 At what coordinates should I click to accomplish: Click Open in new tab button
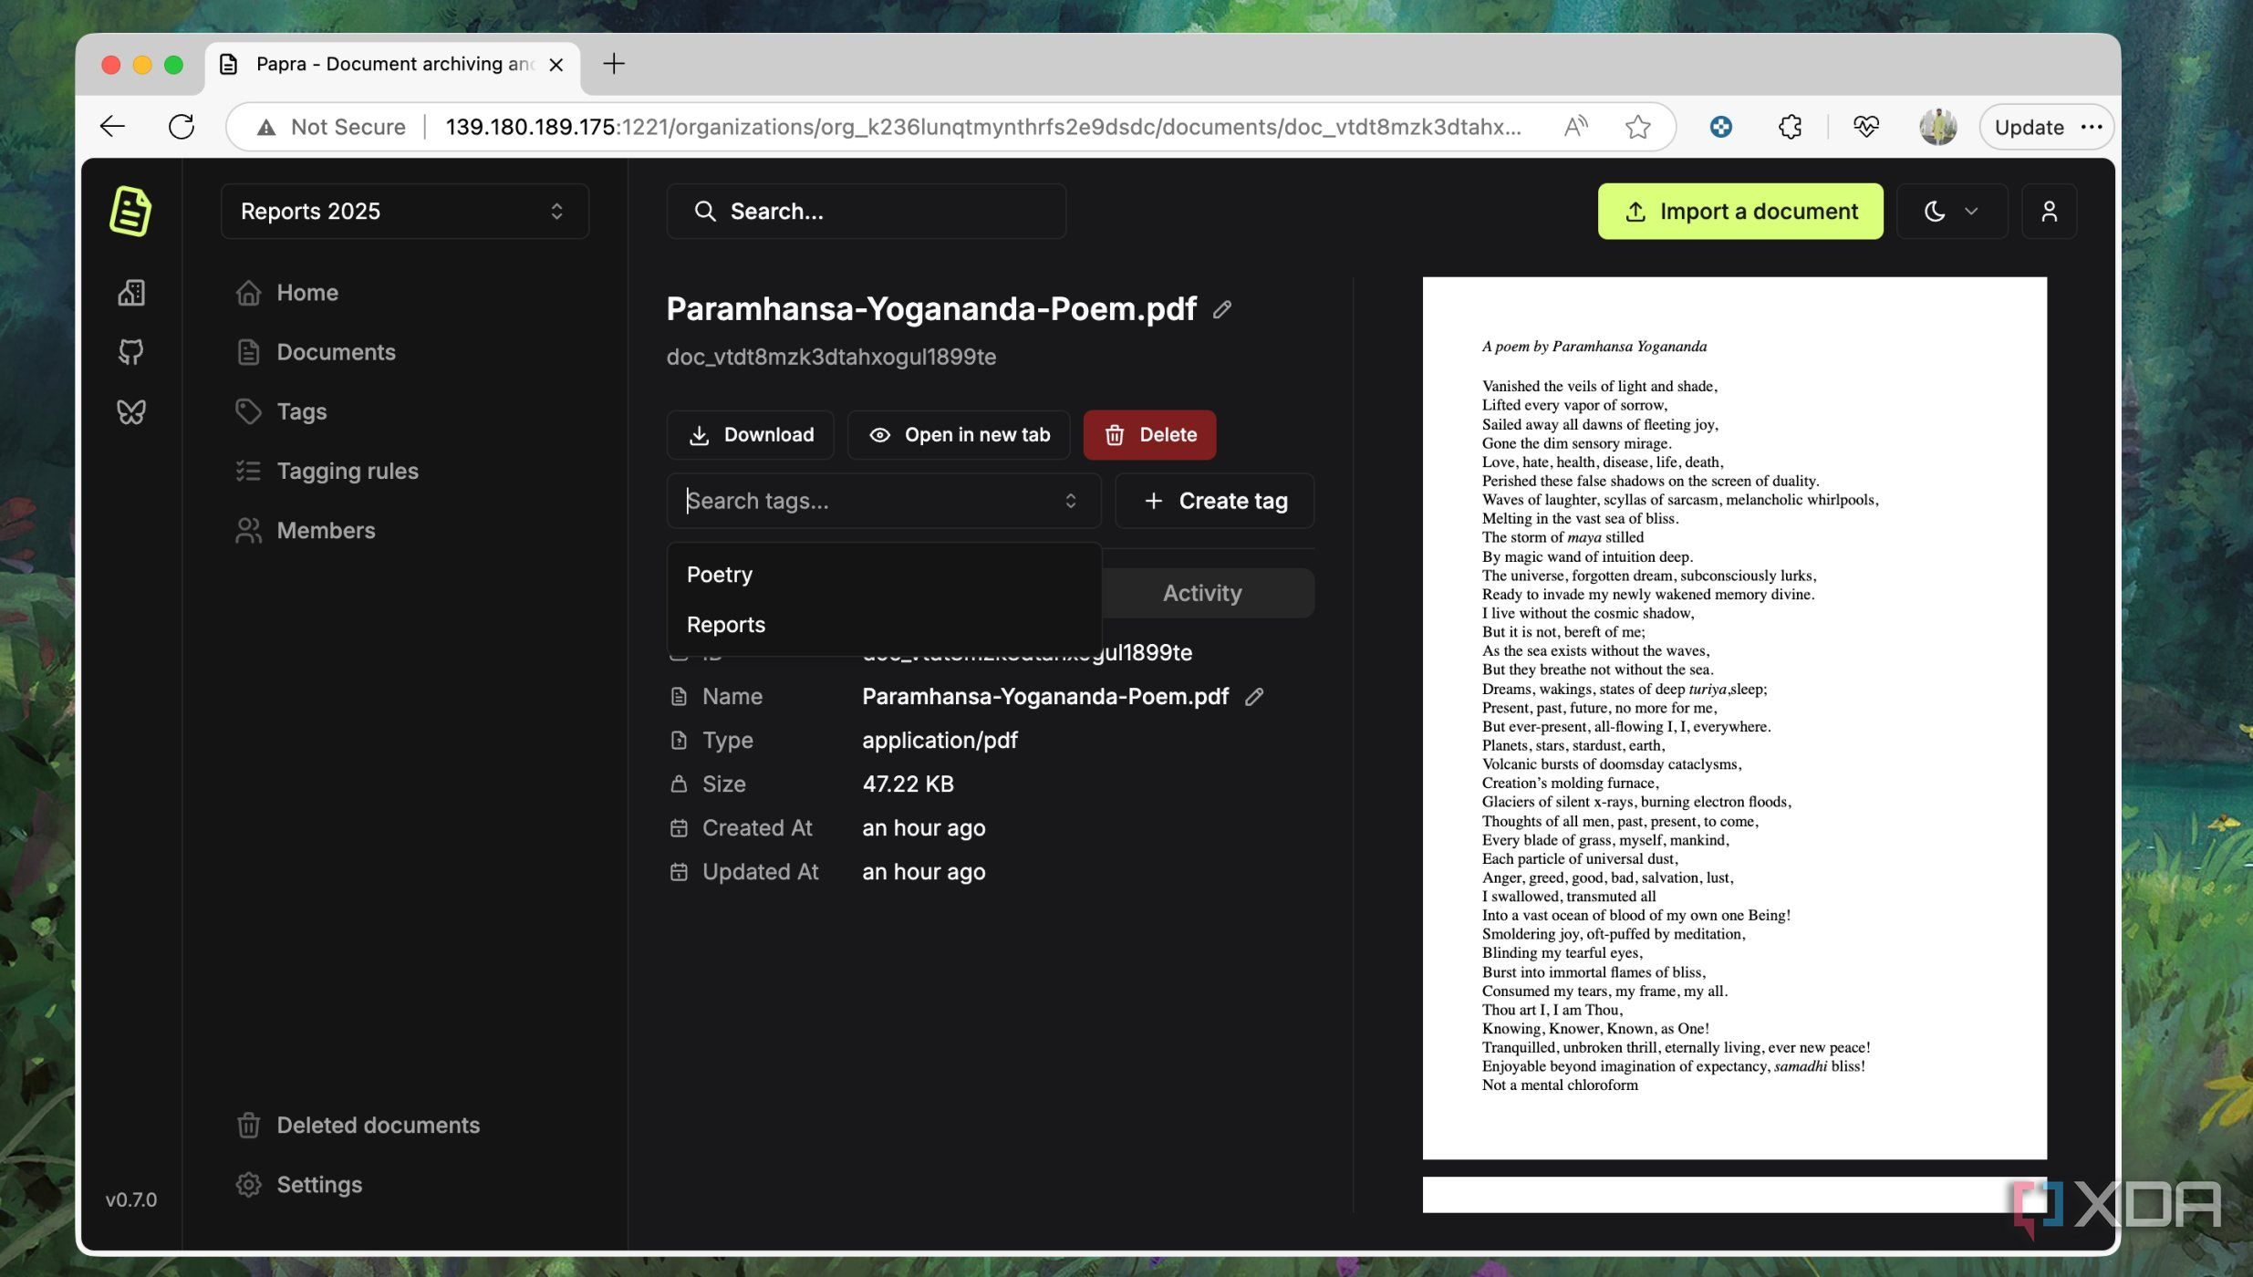(958, 435)
